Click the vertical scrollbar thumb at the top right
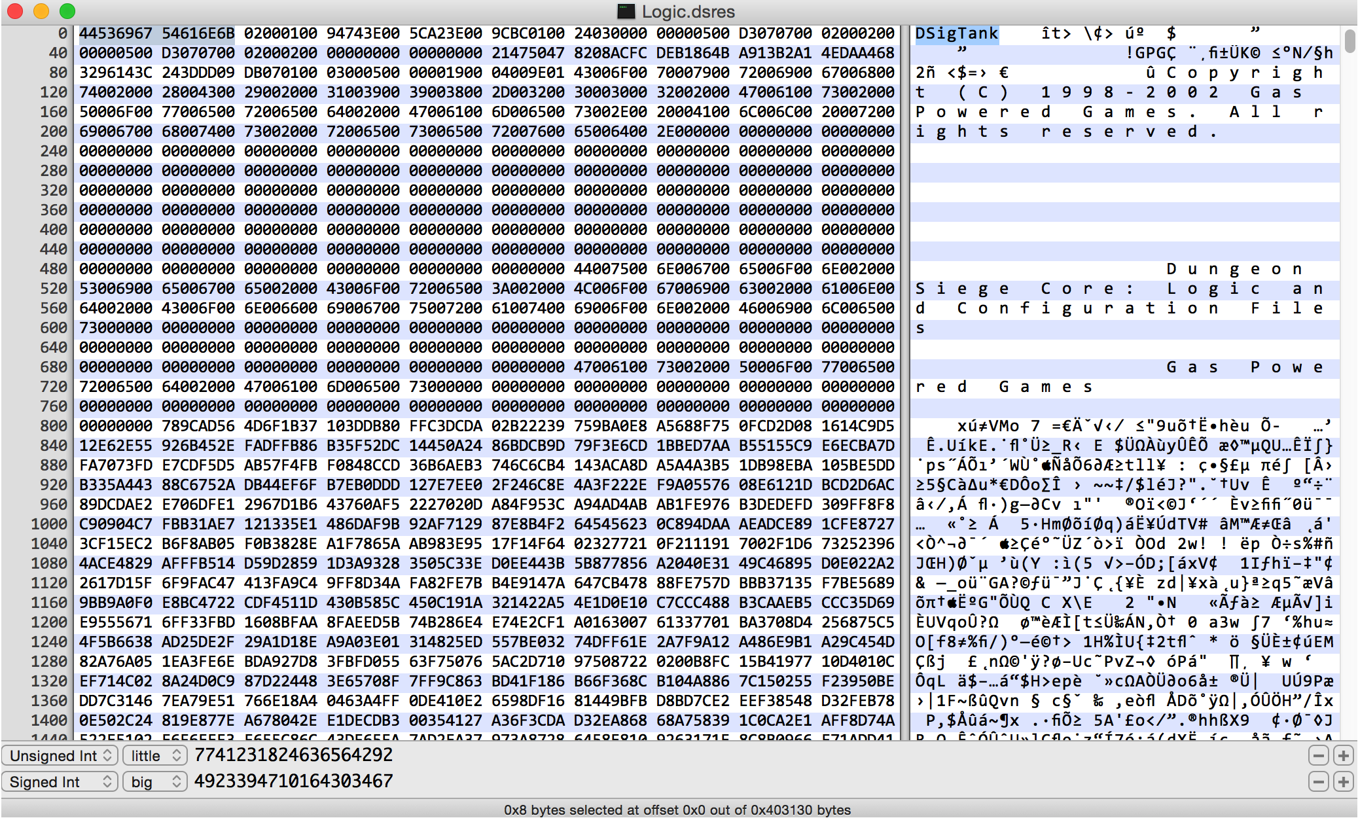1358x818 pixels. click(1349, 41)
